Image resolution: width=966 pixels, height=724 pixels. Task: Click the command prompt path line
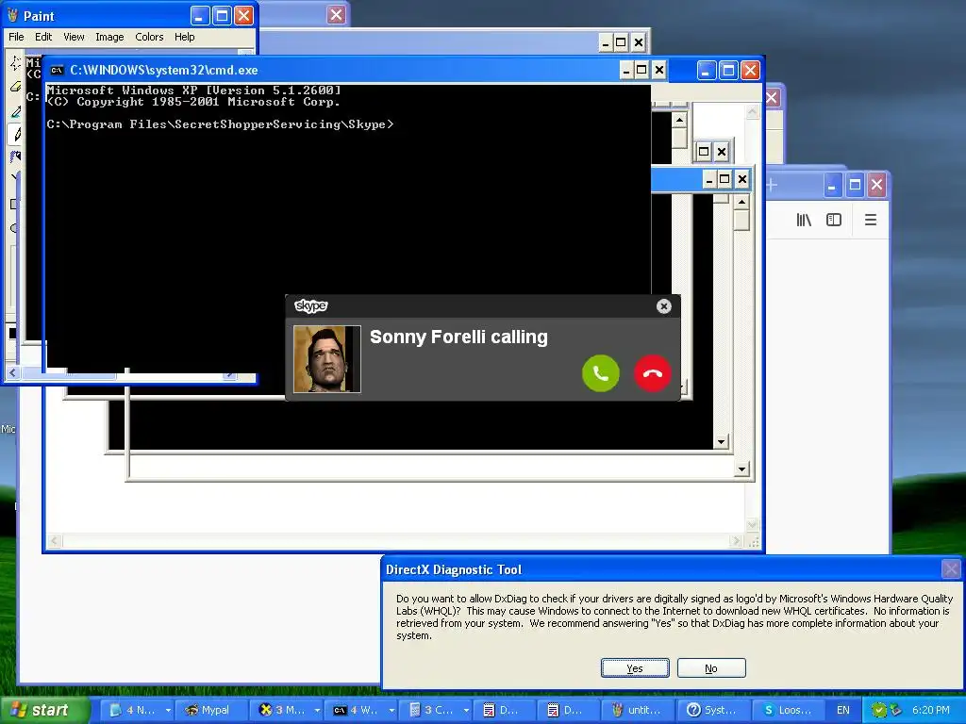(x=220, y=124)
